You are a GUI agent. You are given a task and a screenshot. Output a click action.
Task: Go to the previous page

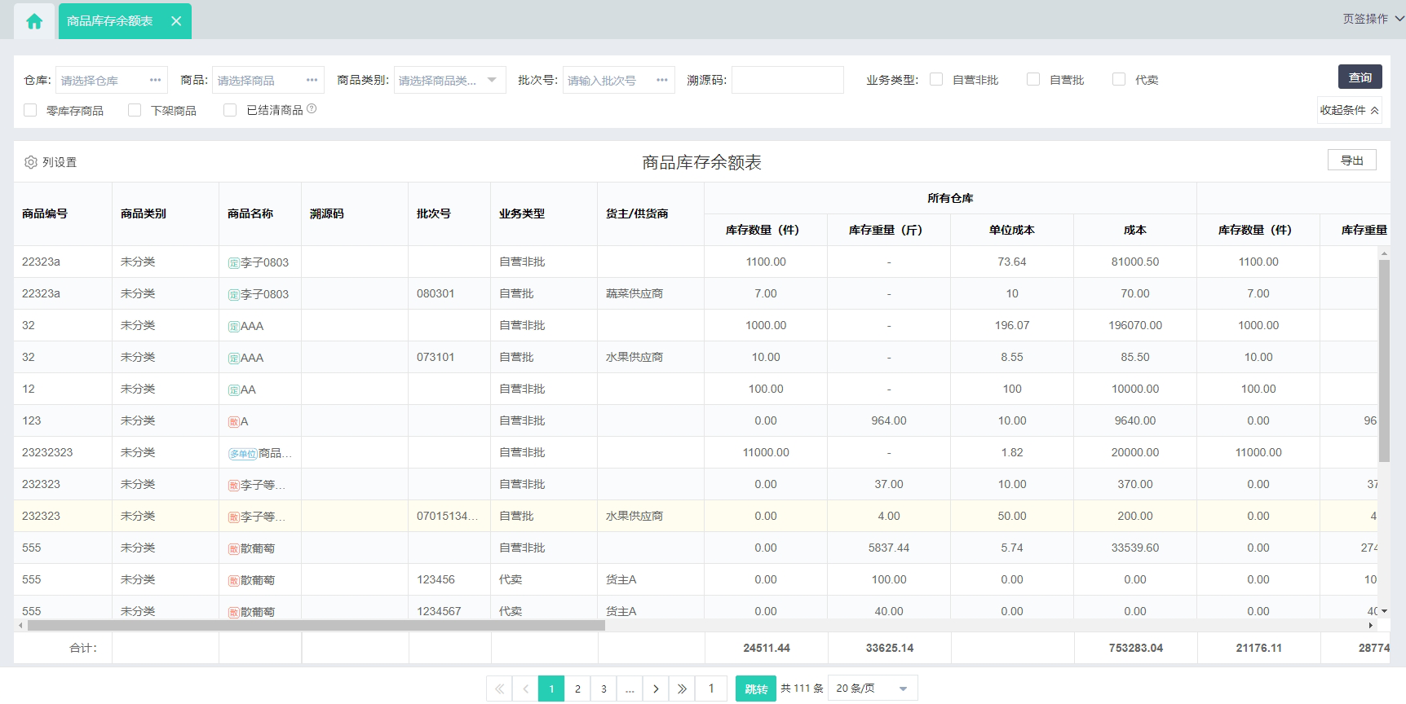point(525,689)
